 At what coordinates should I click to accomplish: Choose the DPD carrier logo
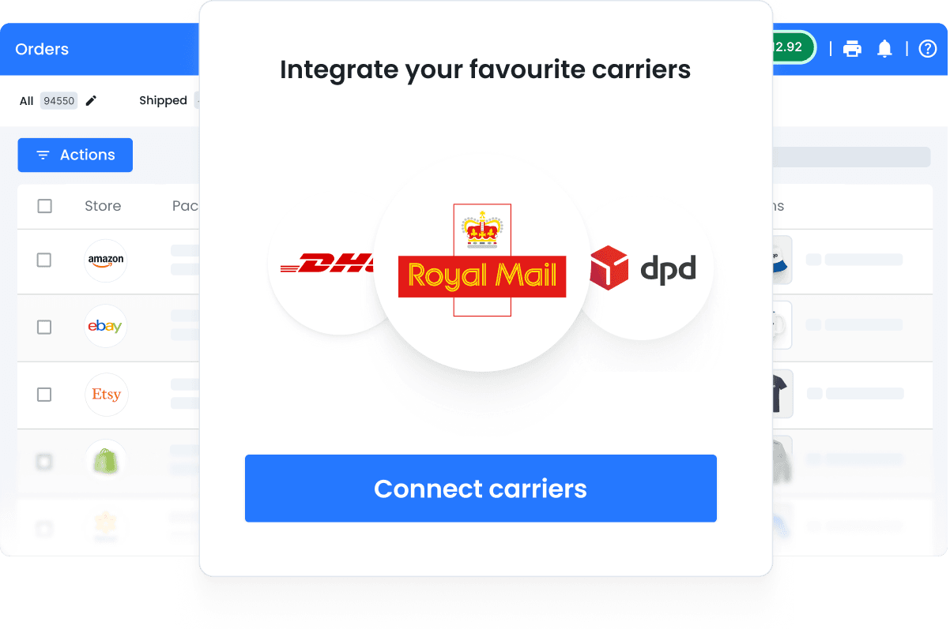point(643,268)
